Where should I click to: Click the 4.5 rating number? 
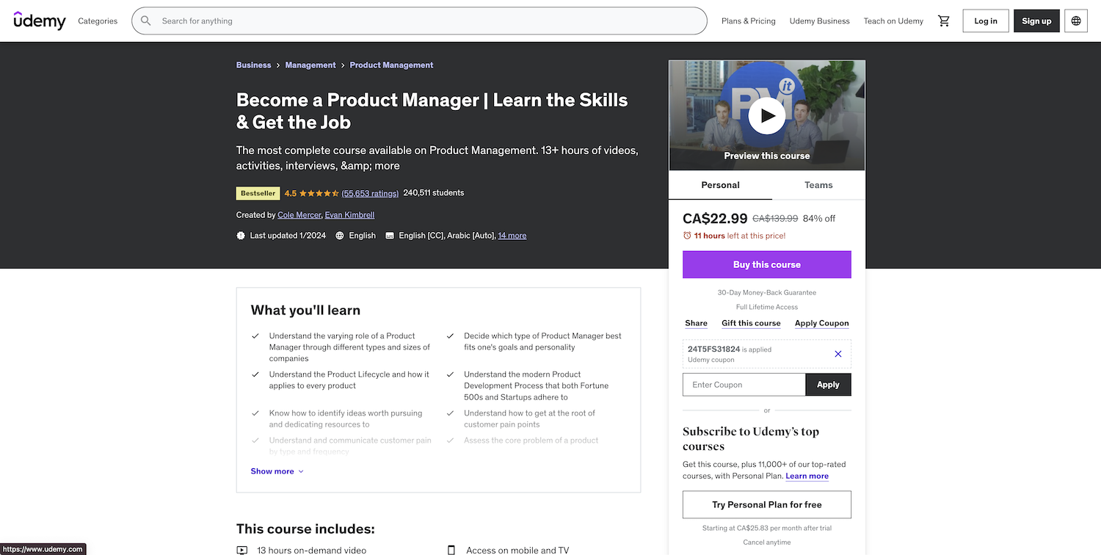pos(291,193)
